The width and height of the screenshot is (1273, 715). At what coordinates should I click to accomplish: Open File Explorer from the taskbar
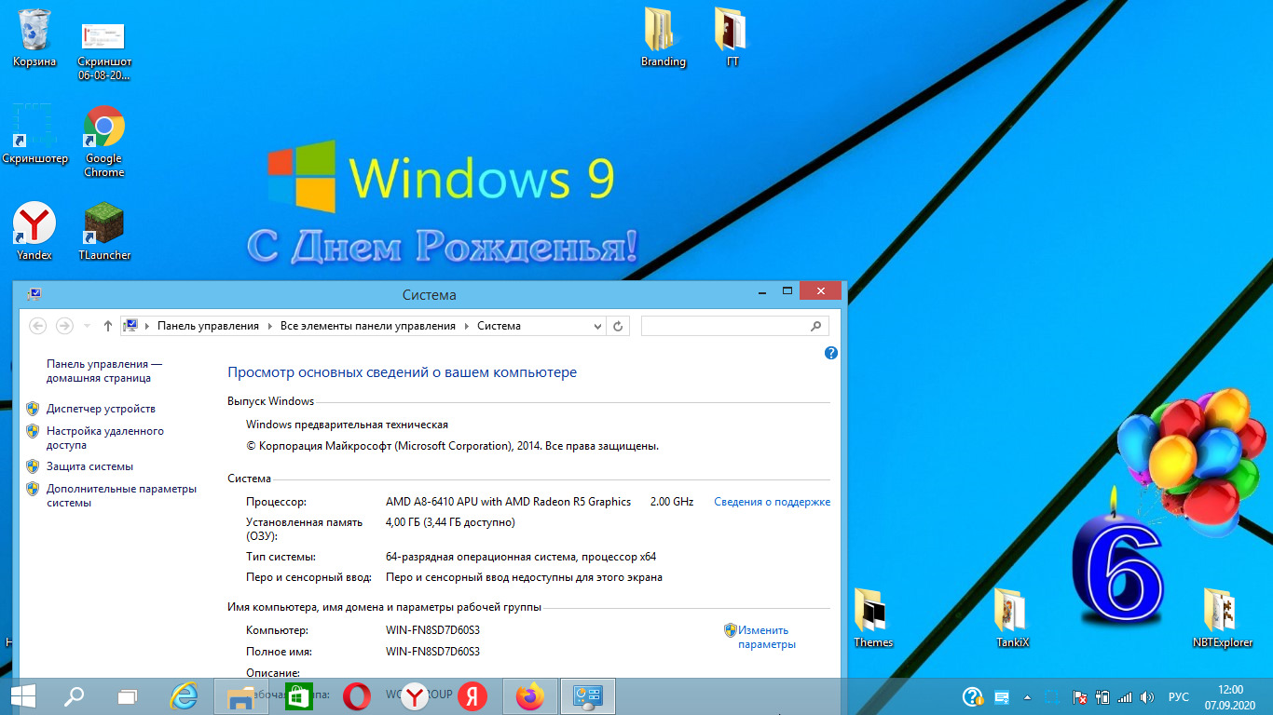241,695
